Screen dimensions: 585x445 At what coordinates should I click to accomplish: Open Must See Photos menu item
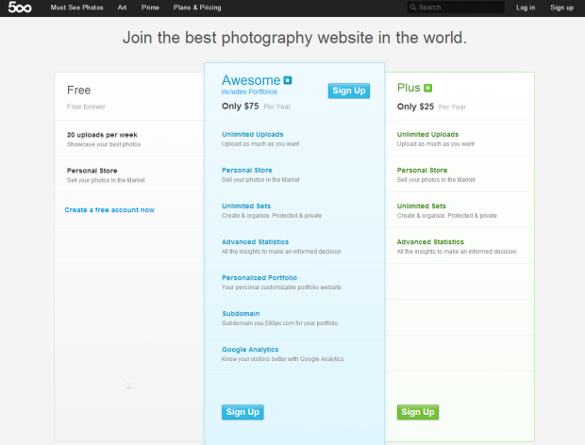[x=76, y=8]
